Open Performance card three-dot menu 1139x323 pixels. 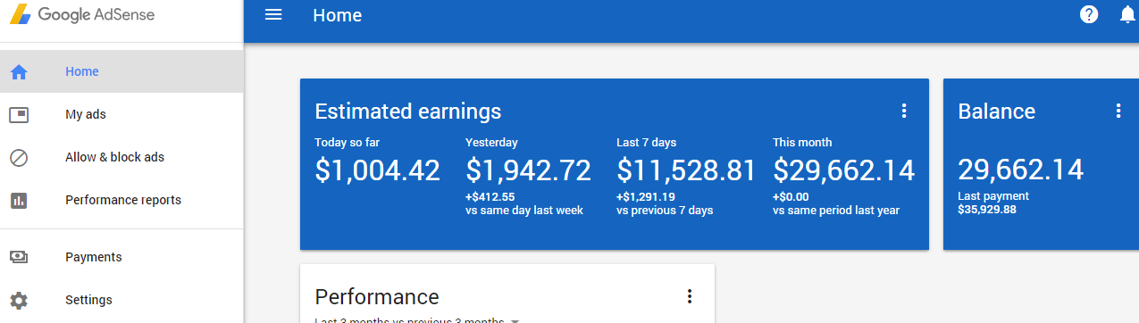pyautogui.click(x=689, y=296)
